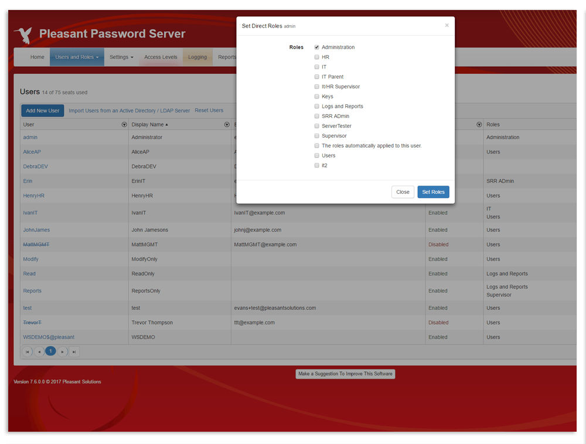586x444 pixels.
Task: Enable the Logs and Reports role
Action: [317, 107]
